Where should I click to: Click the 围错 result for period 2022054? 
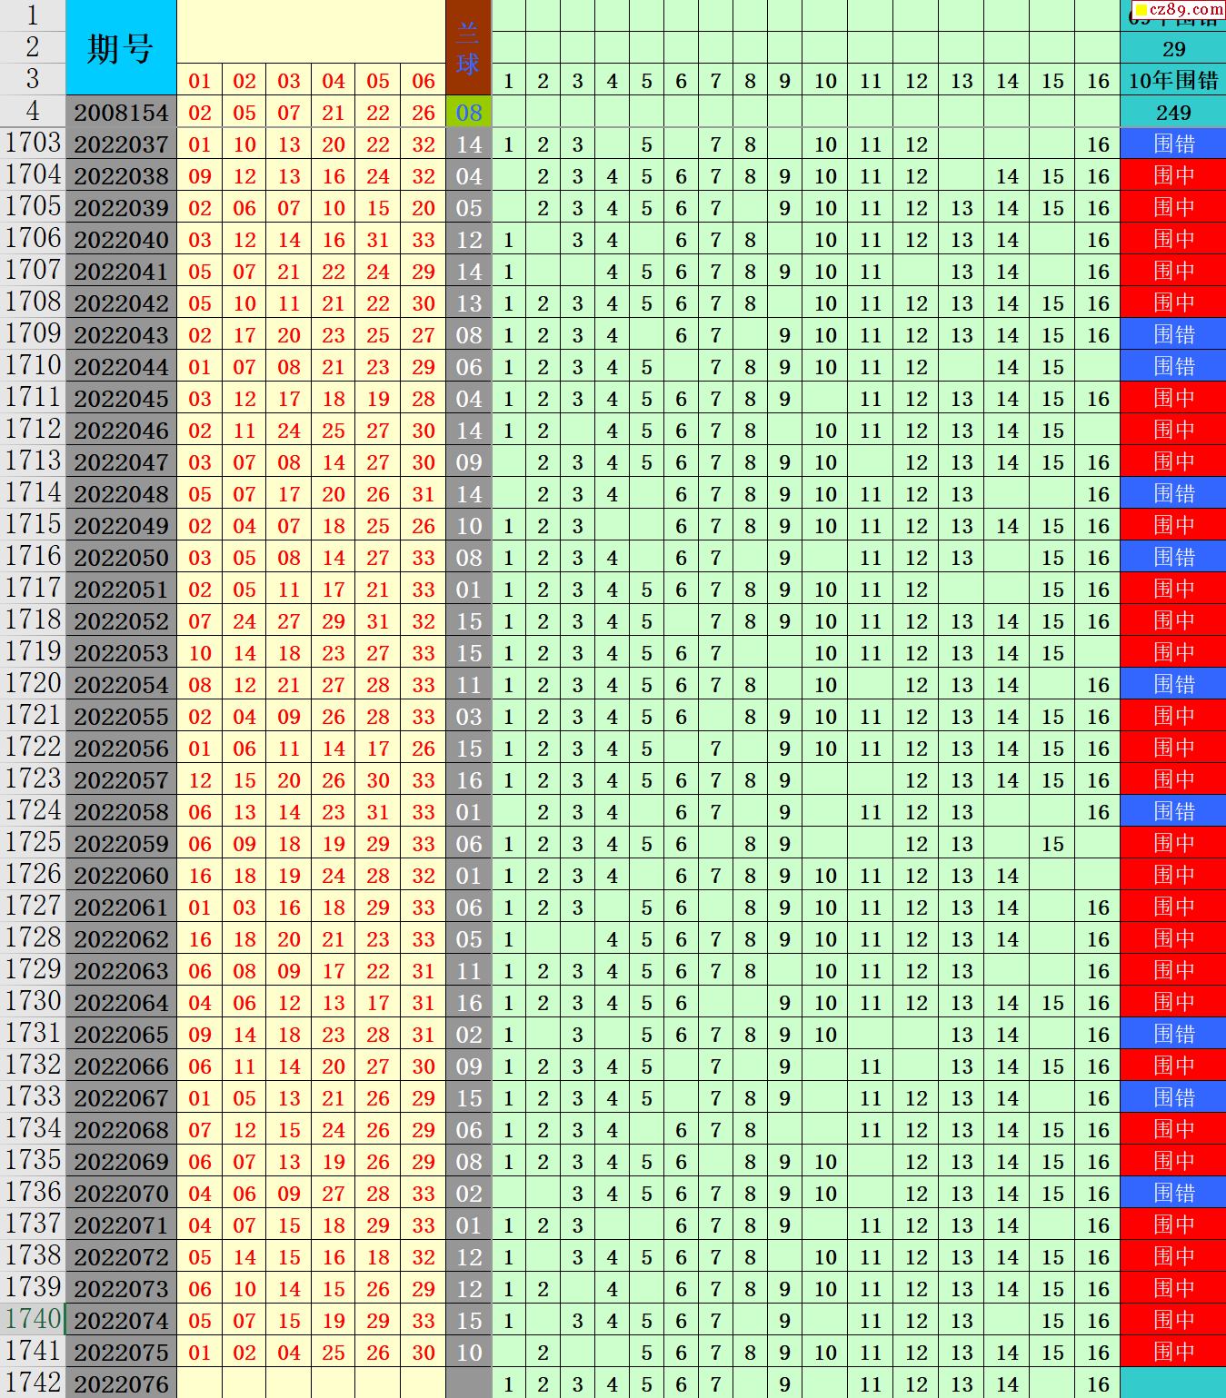pyautogui.click(x=1173, y=684)
